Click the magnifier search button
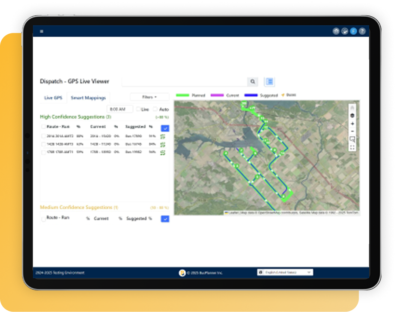The image size is (397, 312). point(253,82)
